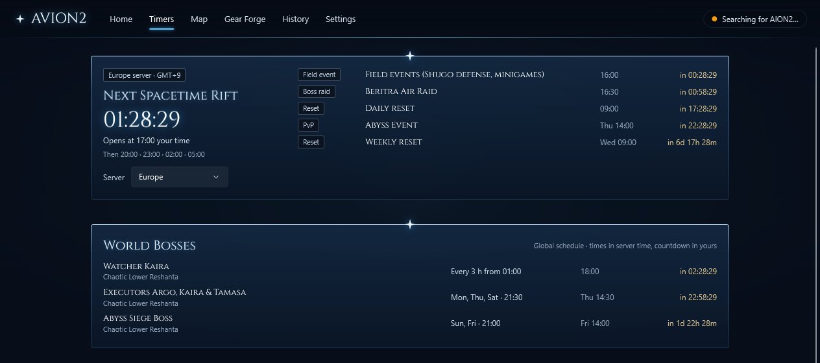Image resolution: width=820 pixels, height=363 pixels.
Task: Click the Field events Shugo defense row title
Action: click(x=455, y=75)
